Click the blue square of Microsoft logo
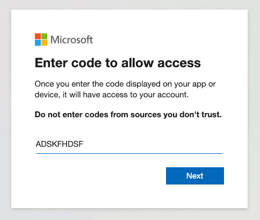The width and height of the screenshot is (260, 220). coord(38,42)
